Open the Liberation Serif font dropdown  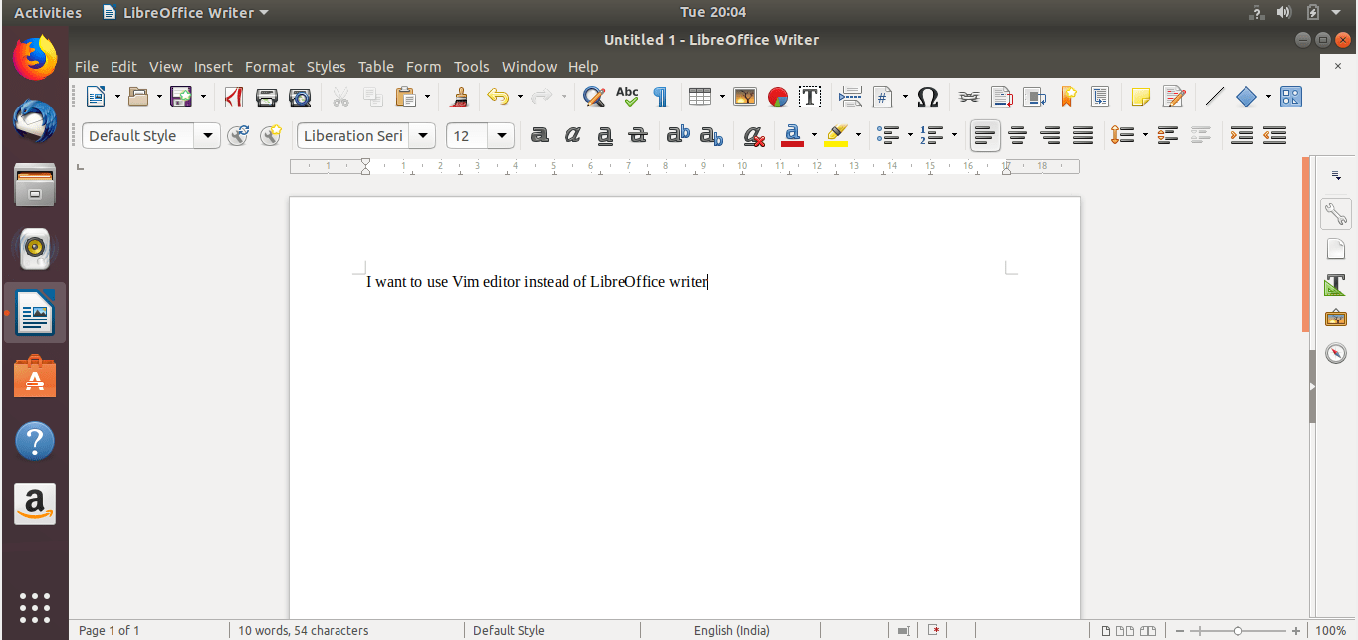[423, 135]
